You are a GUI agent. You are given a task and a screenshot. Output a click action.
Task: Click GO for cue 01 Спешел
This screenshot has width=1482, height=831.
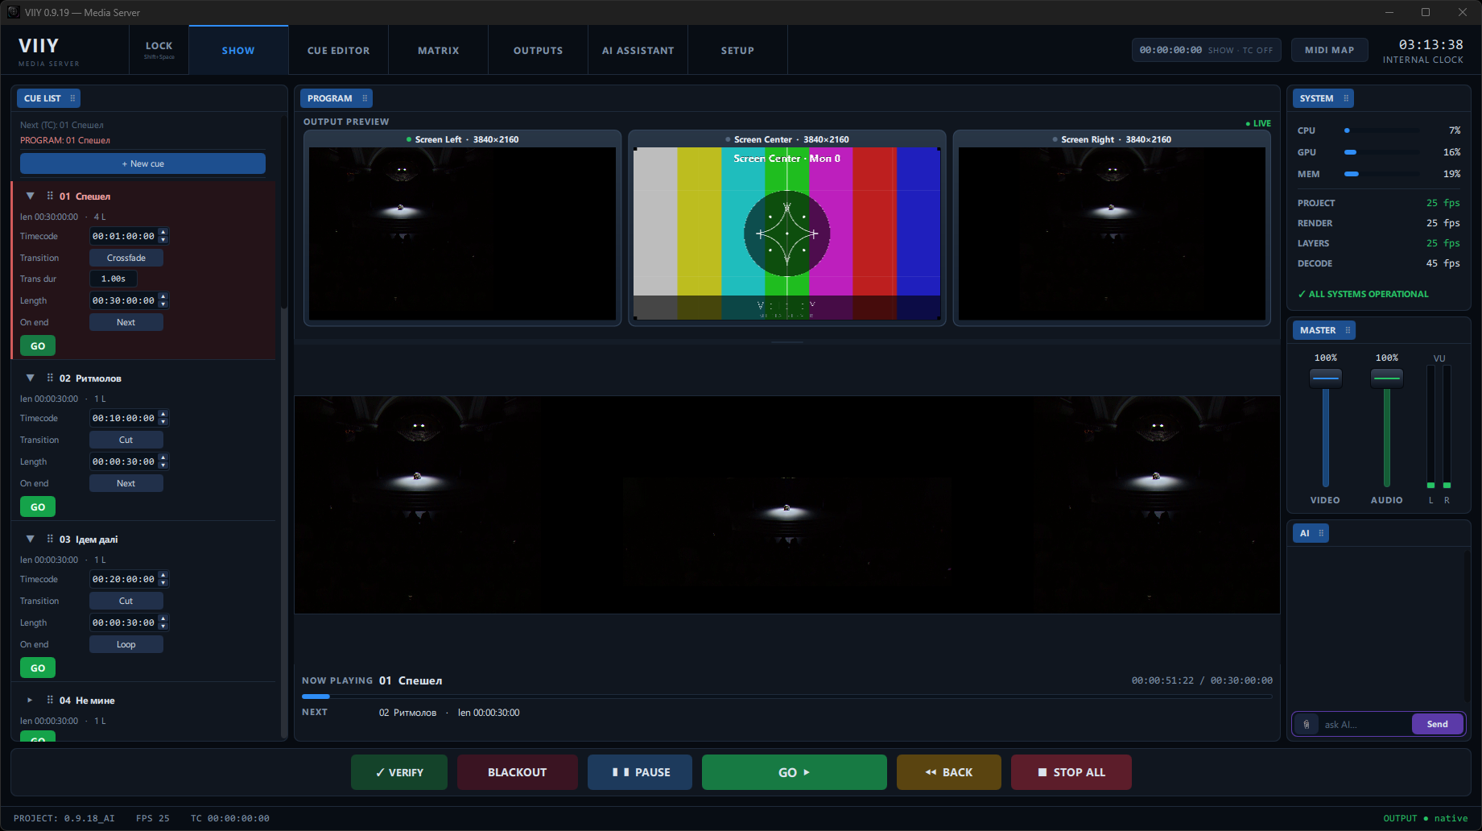tap(38, 345)
